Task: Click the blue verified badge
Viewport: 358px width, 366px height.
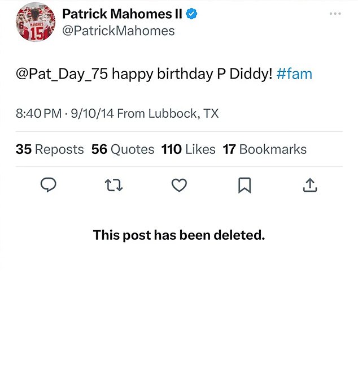Action: pyautogui.click(x=192, y=14)
